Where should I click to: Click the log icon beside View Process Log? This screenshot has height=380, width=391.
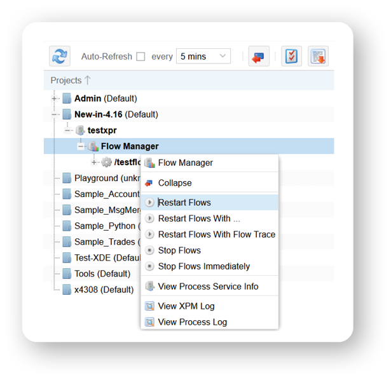(149, 322)
